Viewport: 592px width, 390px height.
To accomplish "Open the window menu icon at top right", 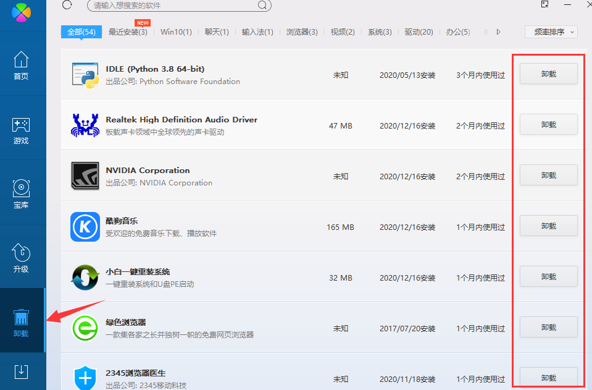I will [x=545, y=4].
